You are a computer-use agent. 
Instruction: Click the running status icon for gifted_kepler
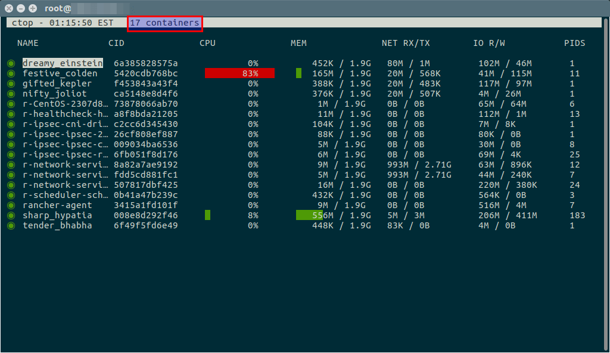(x=11, y=83)
